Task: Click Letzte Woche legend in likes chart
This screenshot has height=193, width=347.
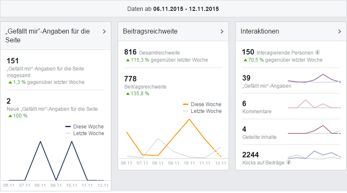Action: tap(88, 133)
